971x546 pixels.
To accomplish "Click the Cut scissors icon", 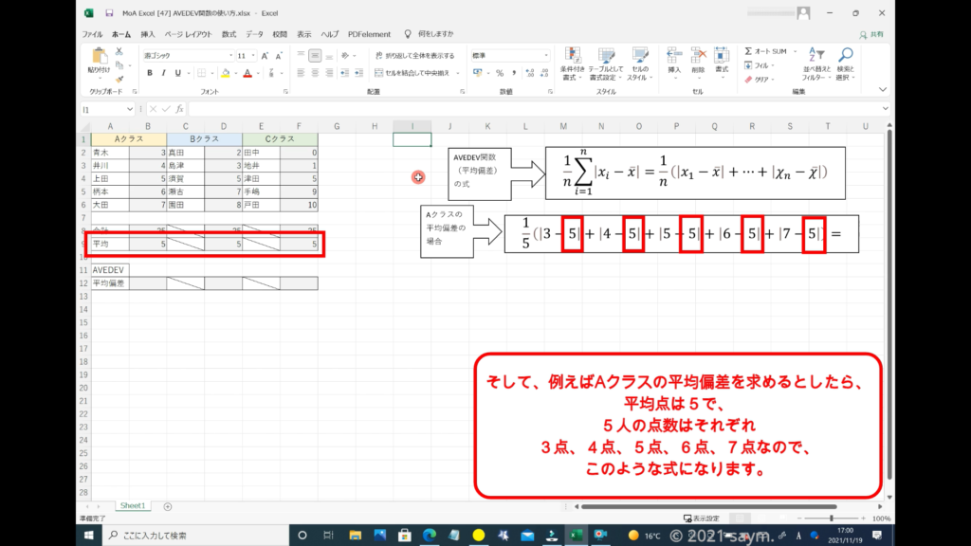I will tap(119, 51).
